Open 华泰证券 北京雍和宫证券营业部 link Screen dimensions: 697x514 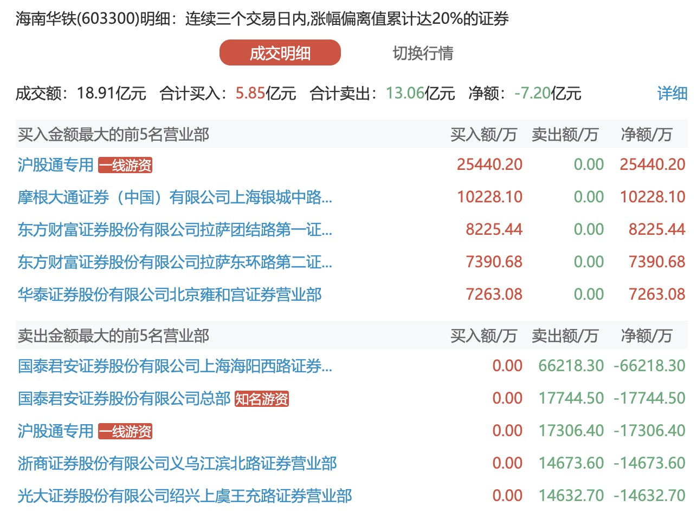click(x=170, y=294)
